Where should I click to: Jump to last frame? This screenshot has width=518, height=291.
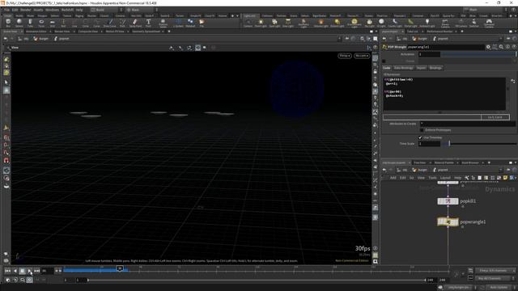coord(36,271)
